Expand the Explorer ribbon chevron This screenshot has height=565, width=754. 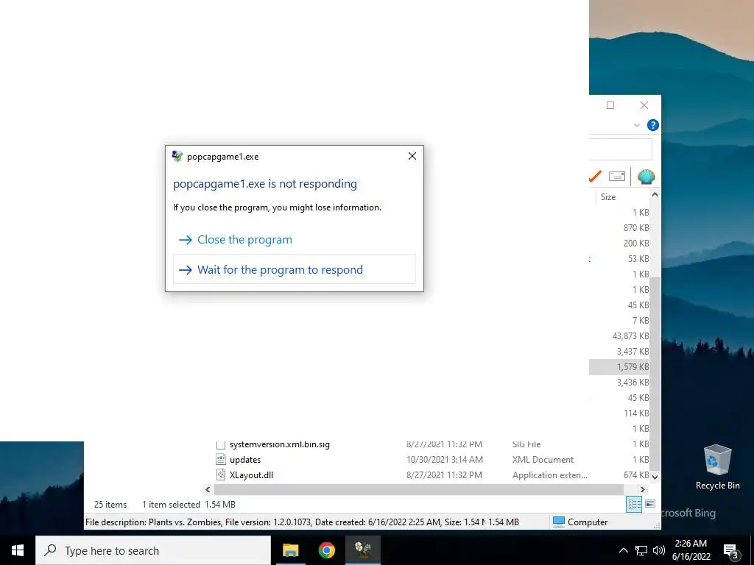[x=637, y=125]
